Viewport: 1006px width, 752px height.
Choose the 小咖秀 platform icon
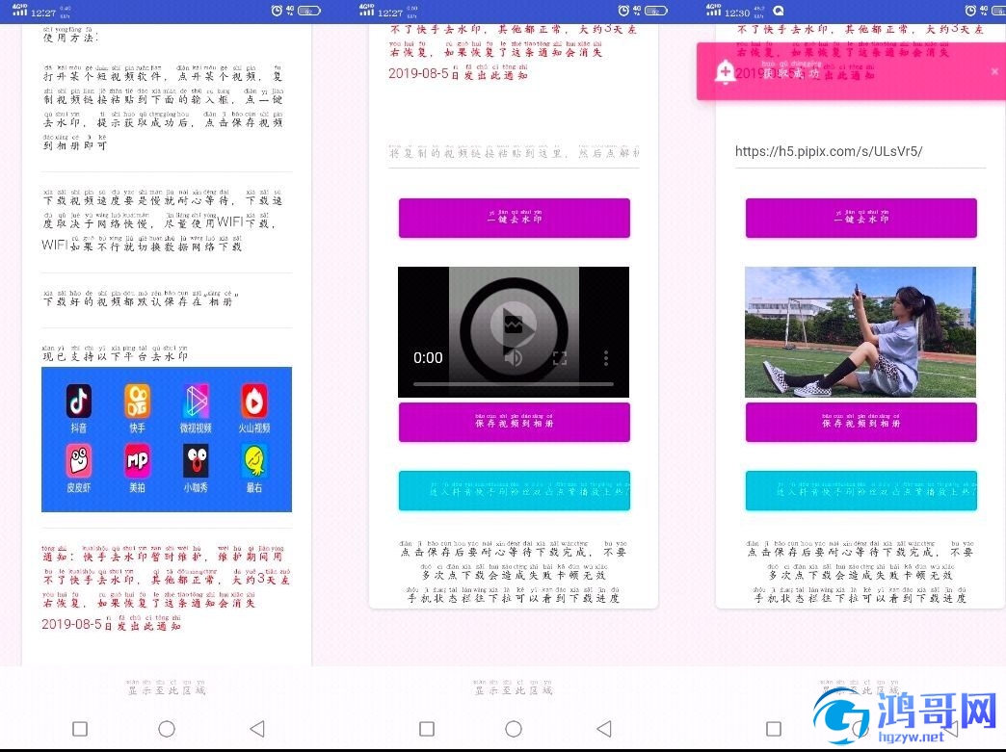pyautogui.click(x=196, y=461)
